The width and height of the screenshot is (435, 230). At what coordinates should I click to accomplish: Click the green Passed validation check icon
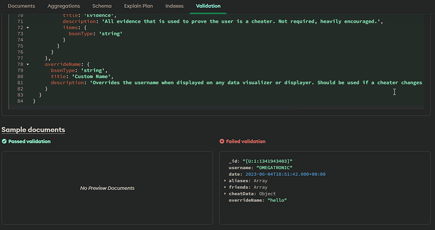pyautogui.click(x=4, y=141)
